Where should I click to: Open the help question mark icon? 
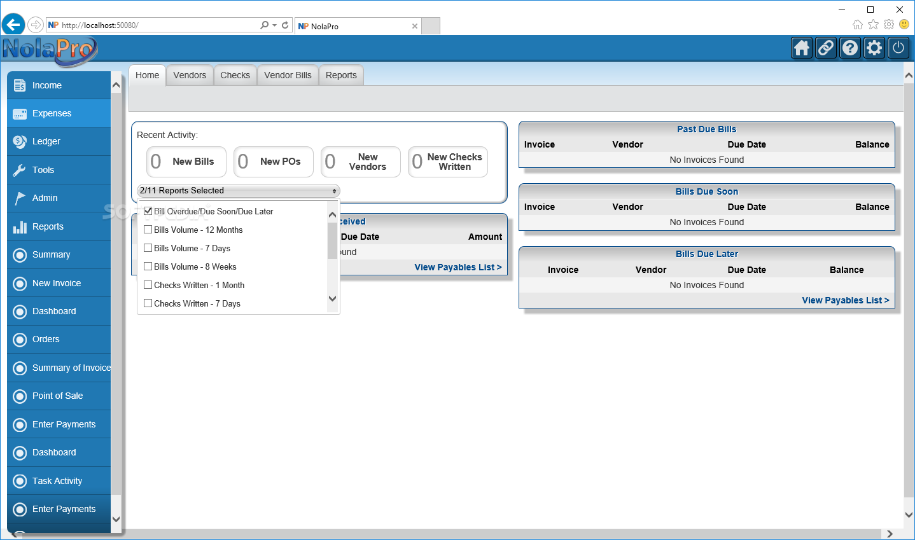pyautogui.click(x=850, y=48)
